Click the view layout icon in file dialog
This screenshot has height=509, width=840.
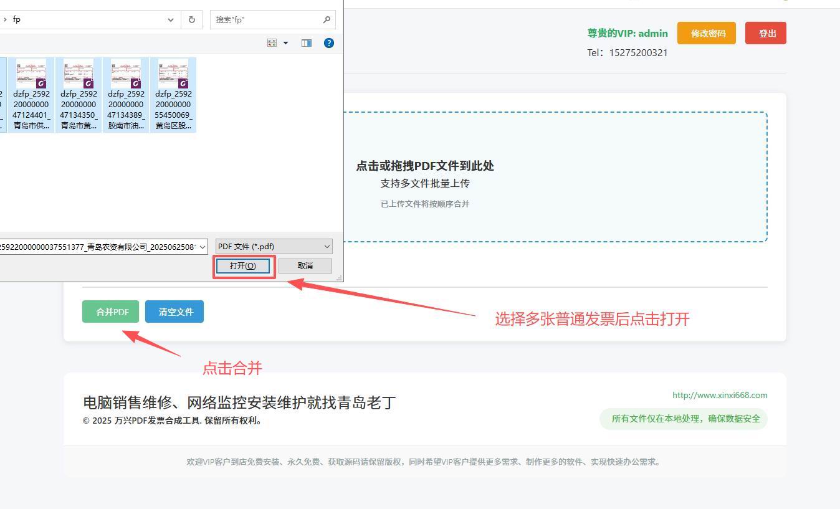[x=272, y=43]
